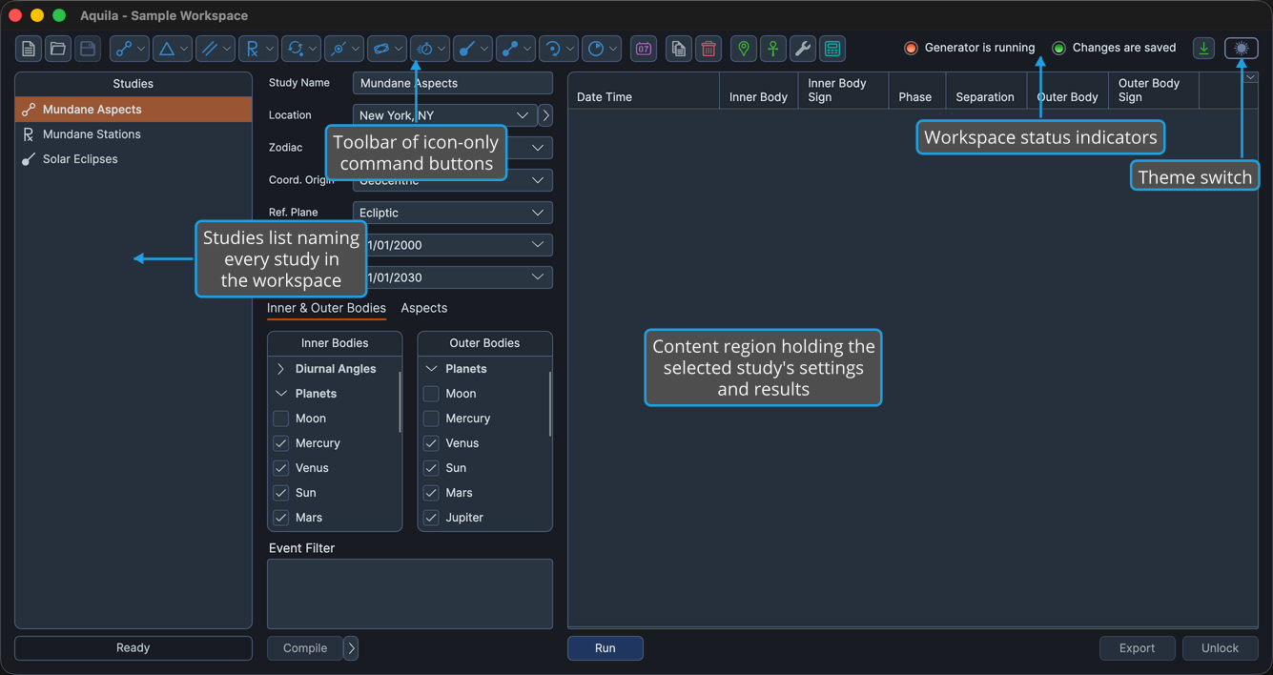Open settings with the wrench icon

point(803,49)
